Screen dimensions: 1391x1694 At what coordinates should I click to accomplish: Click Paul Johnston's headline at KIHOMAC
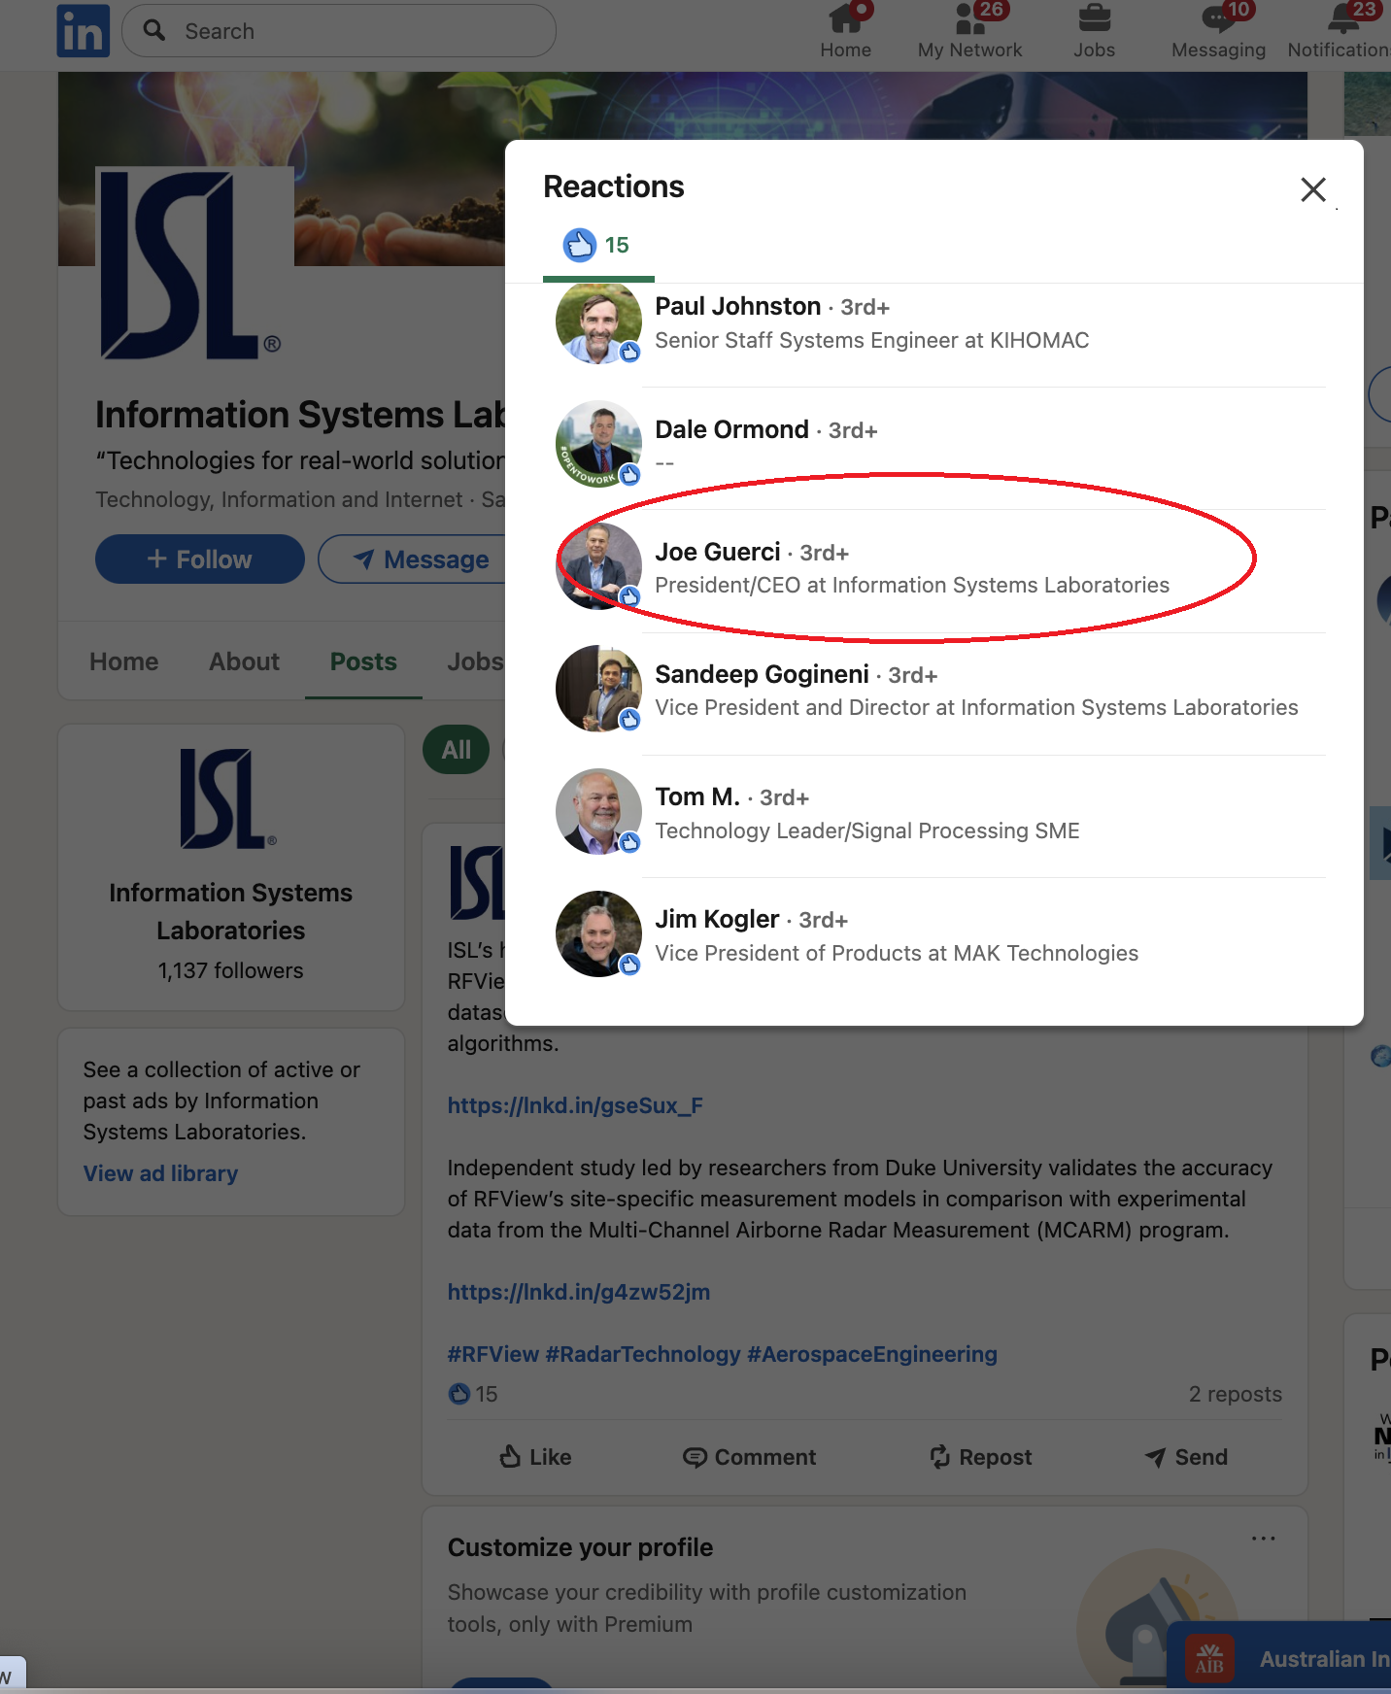coord(872,340)
